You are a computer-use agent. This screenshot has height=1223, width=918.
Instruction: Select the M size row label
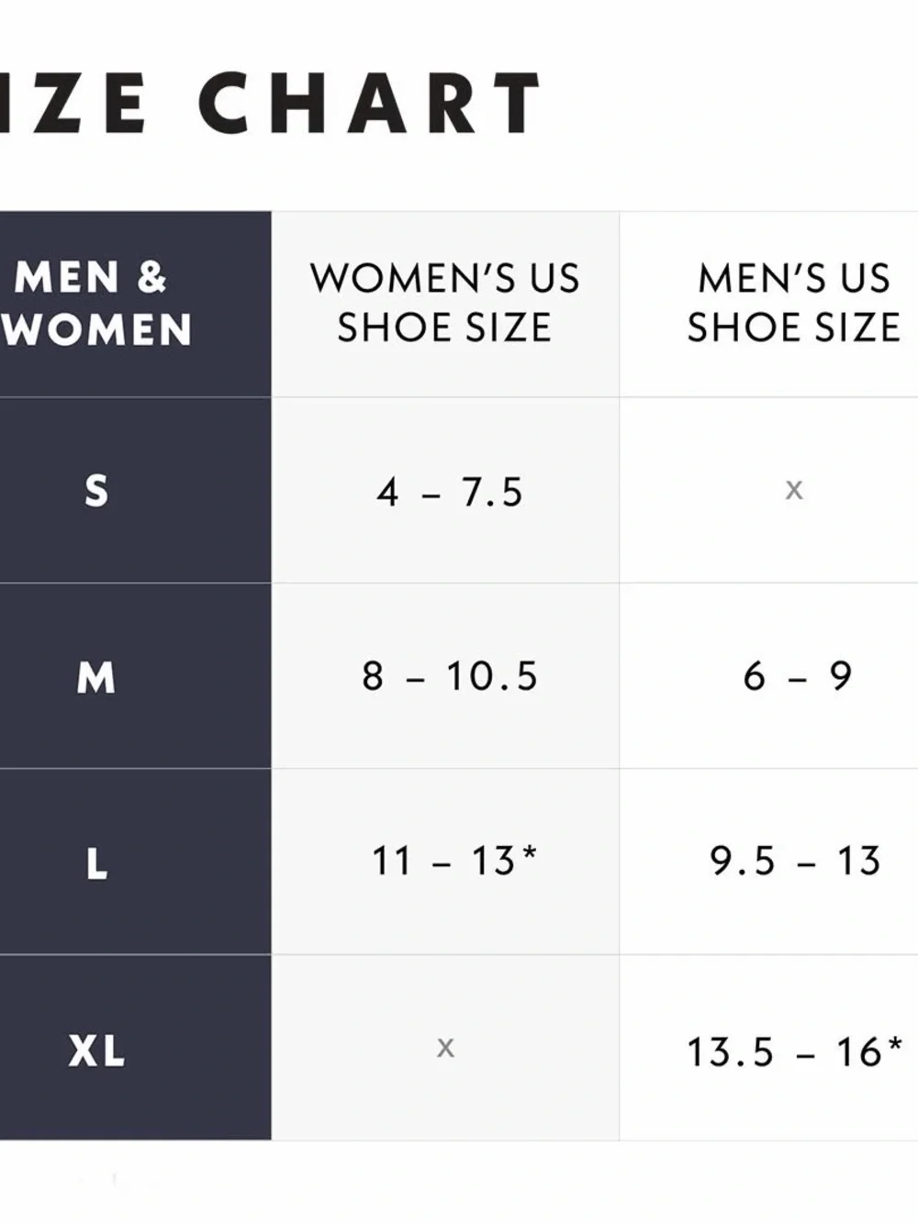pos(96,677)
